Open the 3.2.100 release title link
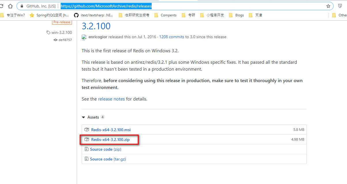The image size is (347, 184). (96, 26)
